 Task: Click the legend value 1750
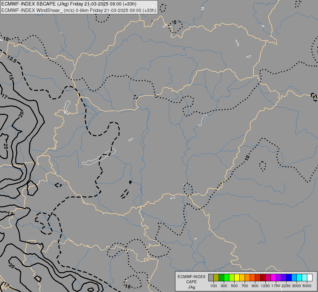tap(276, 286)
